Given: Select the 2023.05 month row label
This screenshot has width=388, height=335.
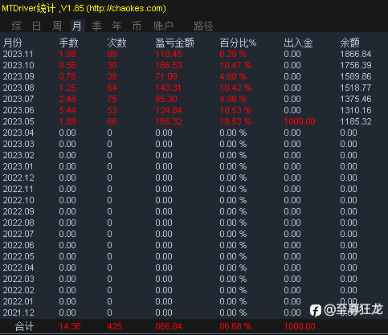Looking at the screenshot, I should point(18,121).
